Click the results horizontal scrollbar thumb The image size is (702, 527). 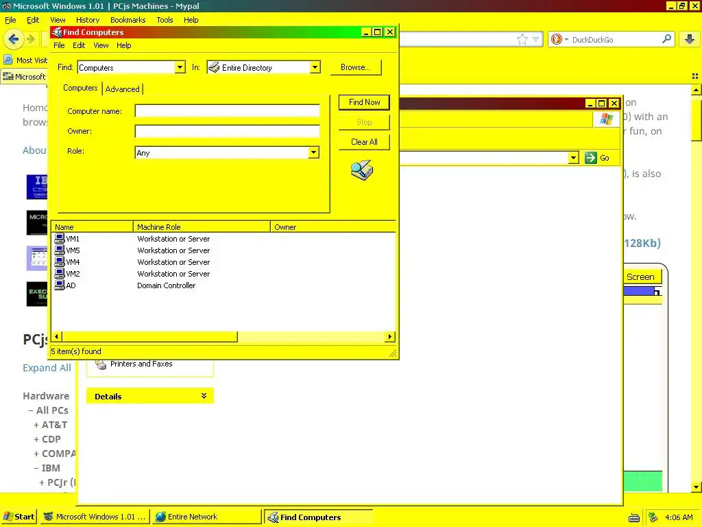(149, 336)
